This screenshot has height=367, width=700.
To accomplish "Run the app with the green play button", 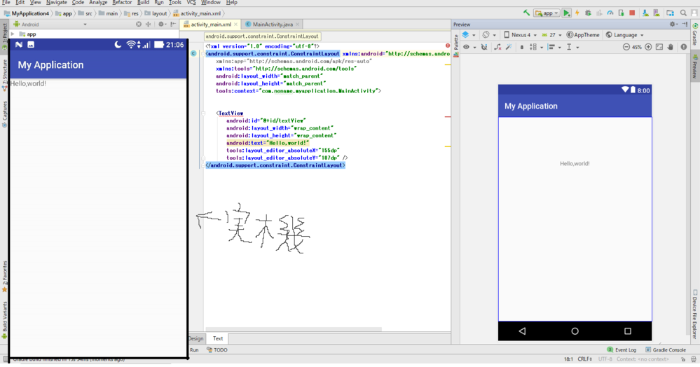I will 566,13.
